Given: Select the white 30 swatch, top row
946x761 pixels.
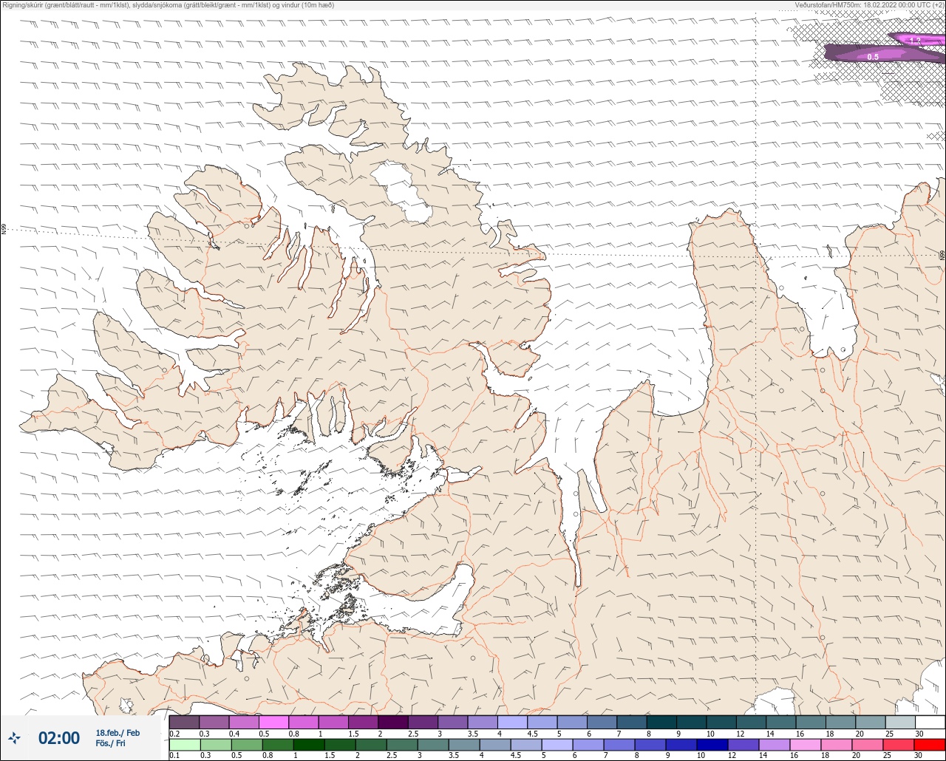Looking at the screenshot, I should pyautogui.click(x=930, y=722).
